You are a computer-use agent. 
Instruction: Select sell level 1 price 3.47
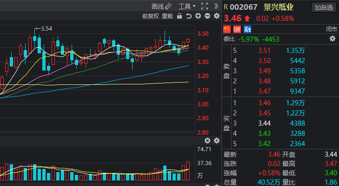tap(265, 91)
